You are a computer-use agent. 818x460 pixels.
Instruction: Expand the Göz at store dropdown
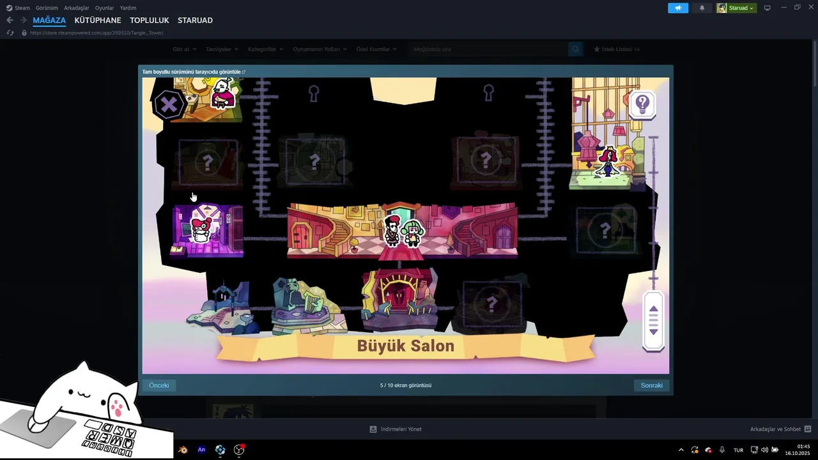click(x=184, y=49)
